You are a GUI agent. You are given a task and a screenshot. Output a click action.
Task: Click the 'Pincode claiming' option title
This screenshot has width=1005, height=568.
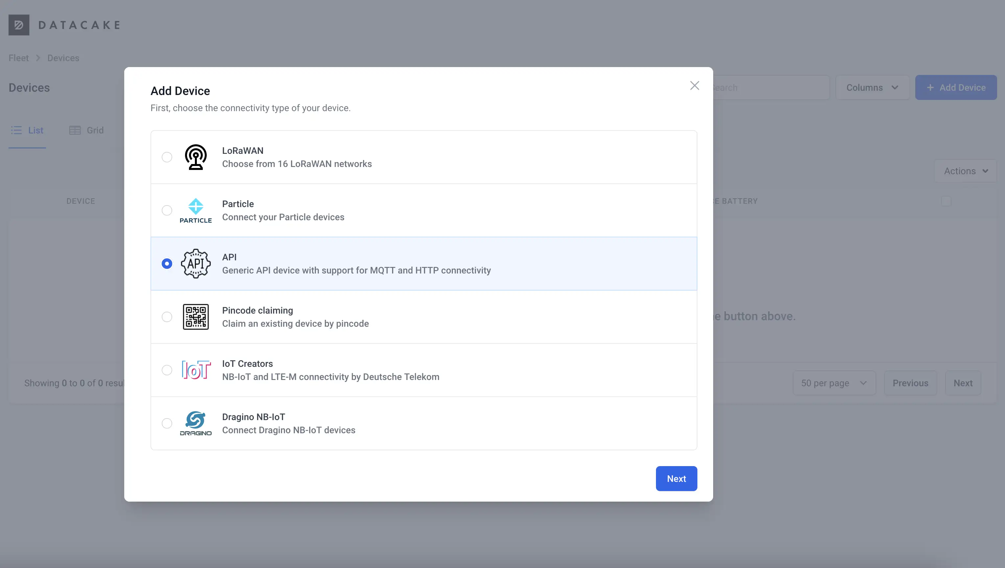tap(257, 310)
